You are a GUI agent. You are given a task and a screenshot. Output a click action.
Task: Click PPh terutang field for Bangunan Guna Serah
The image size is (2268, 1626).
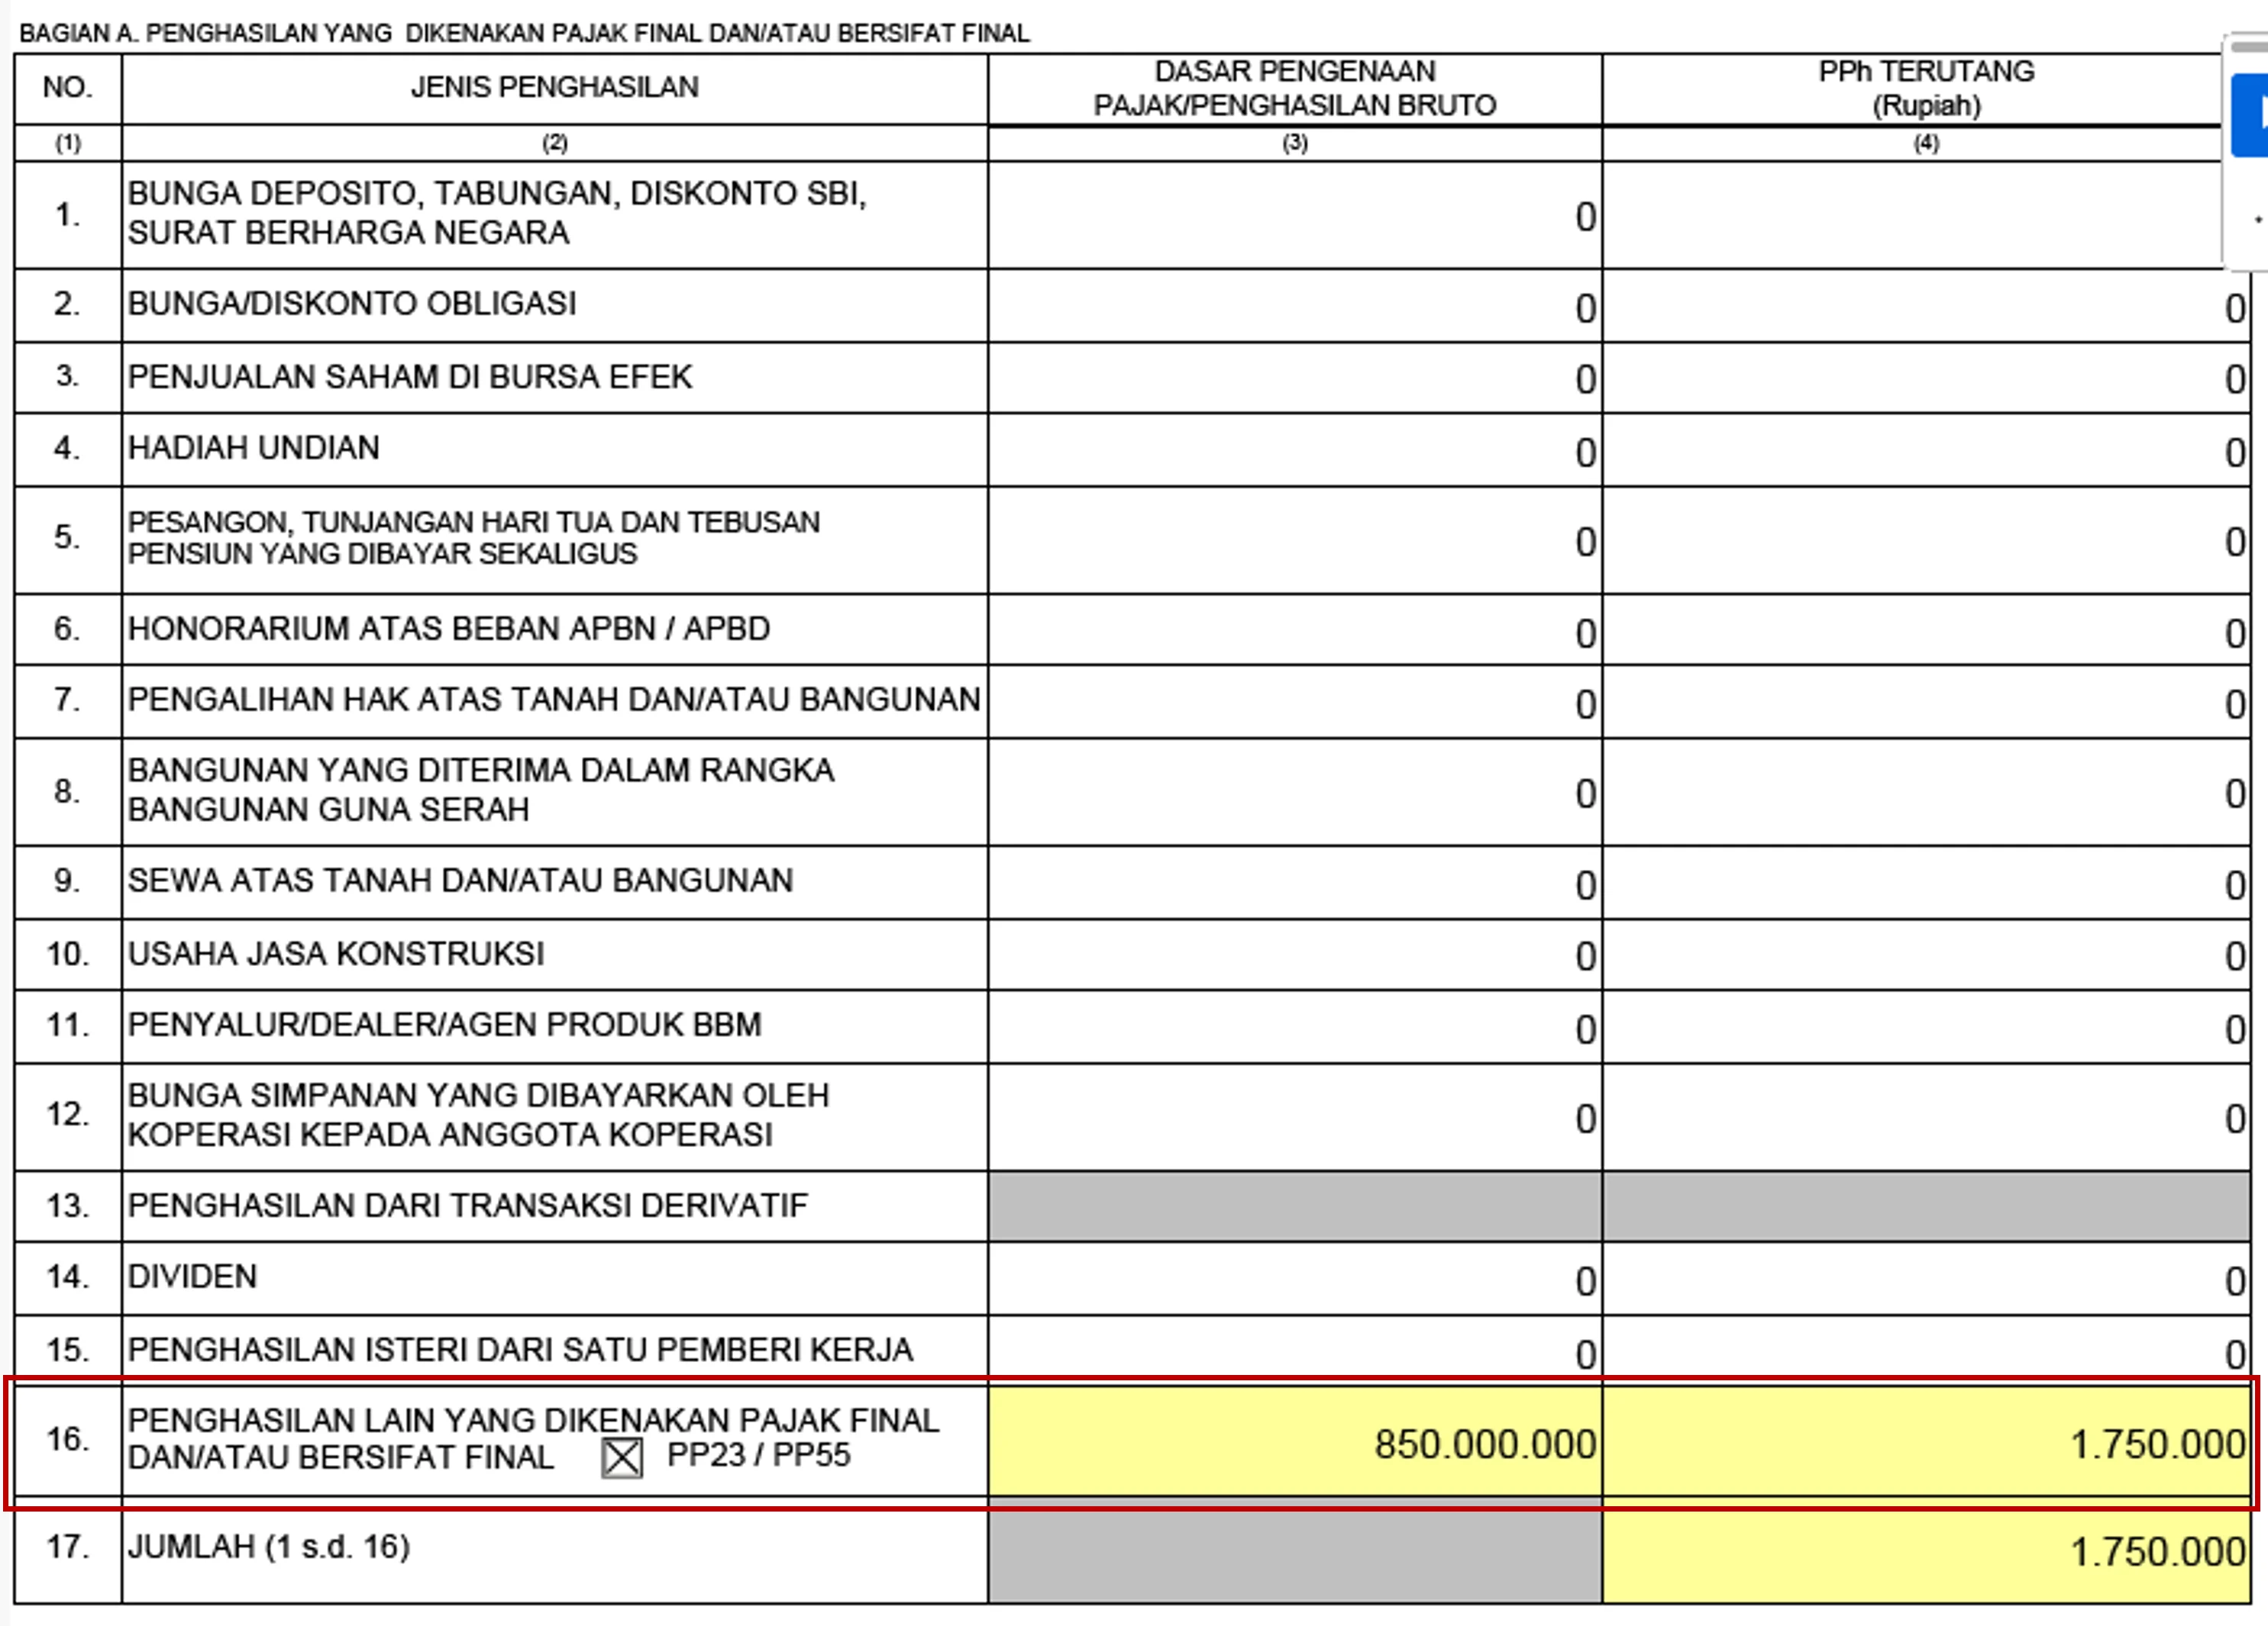(x=1926, y=793)
